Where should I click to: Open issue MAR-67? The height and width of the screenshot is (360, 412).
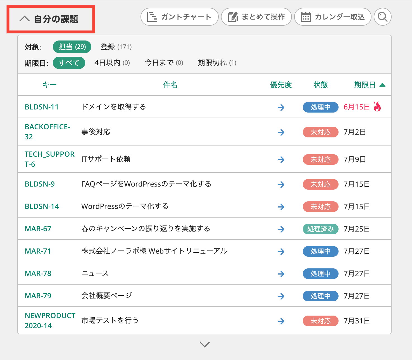point(38,229)
